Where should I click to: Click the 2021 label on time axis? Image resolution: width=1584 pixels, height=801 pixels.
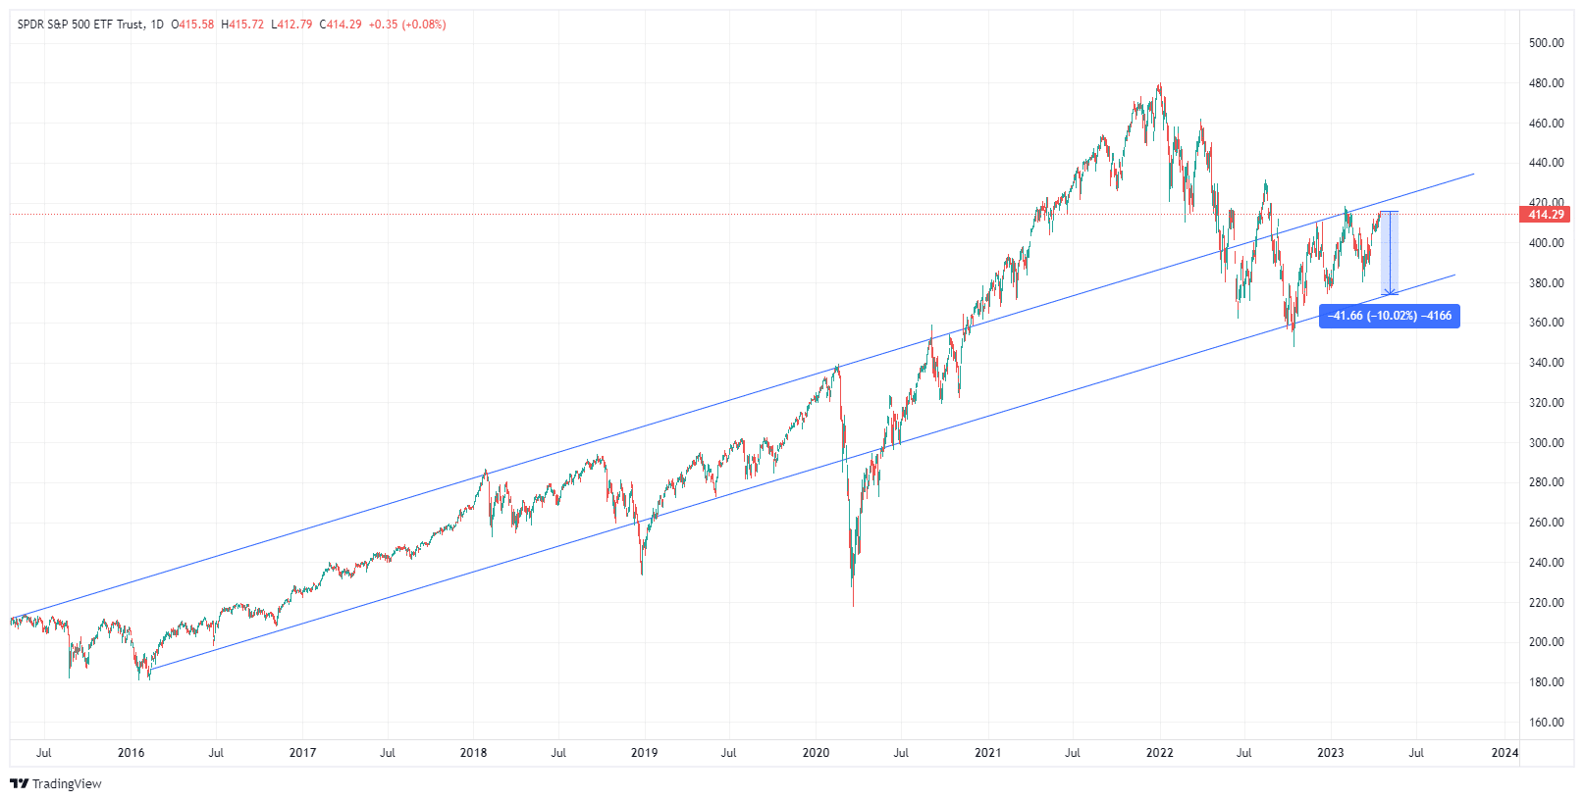[987, 753]
